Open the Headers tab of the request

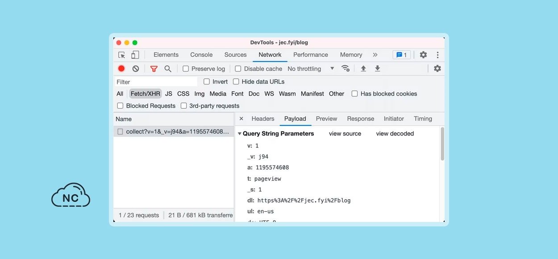263,119
